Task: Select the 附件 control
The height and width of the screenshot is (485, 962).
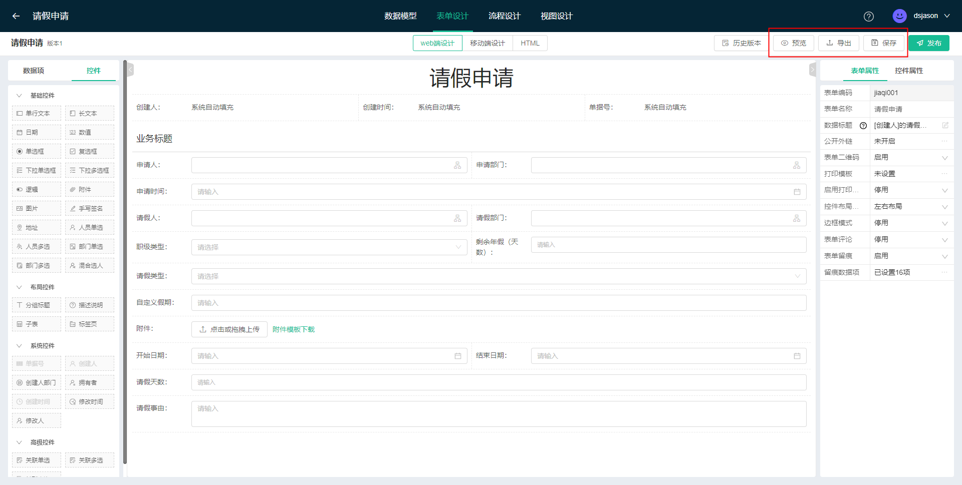Action: (x=90, y=189)
